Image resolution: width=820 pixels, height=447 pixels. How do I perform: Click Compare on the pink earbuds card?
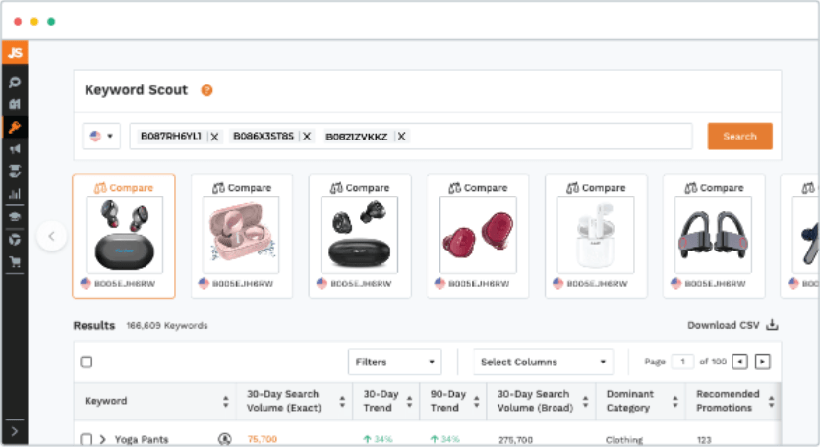point(242,188)
